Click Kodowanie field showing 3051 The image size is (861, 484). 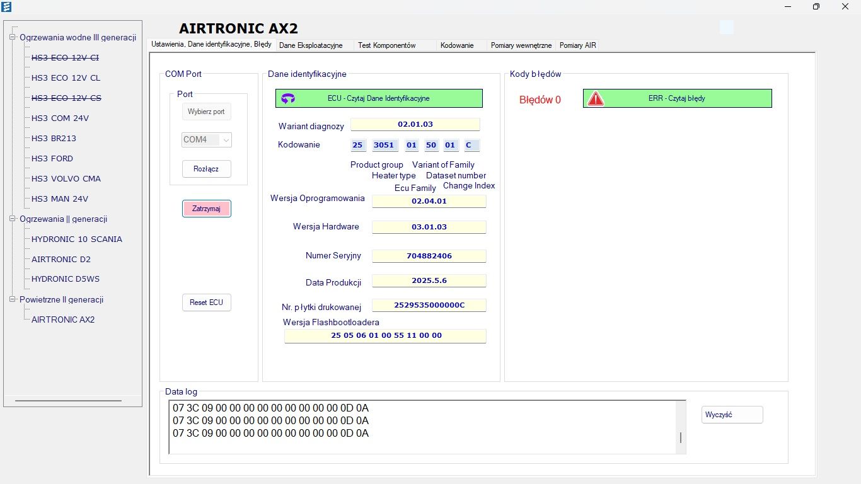pos(384,145)
